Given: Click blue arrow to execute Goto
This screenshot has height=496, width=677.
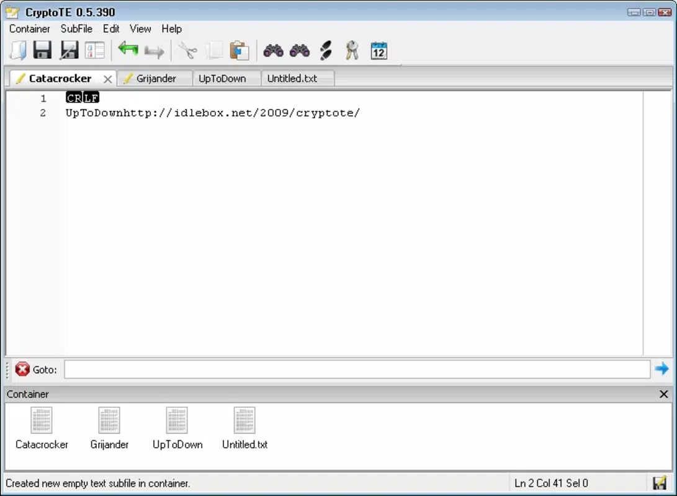Looking at the screenshot, I should point(661,369).
